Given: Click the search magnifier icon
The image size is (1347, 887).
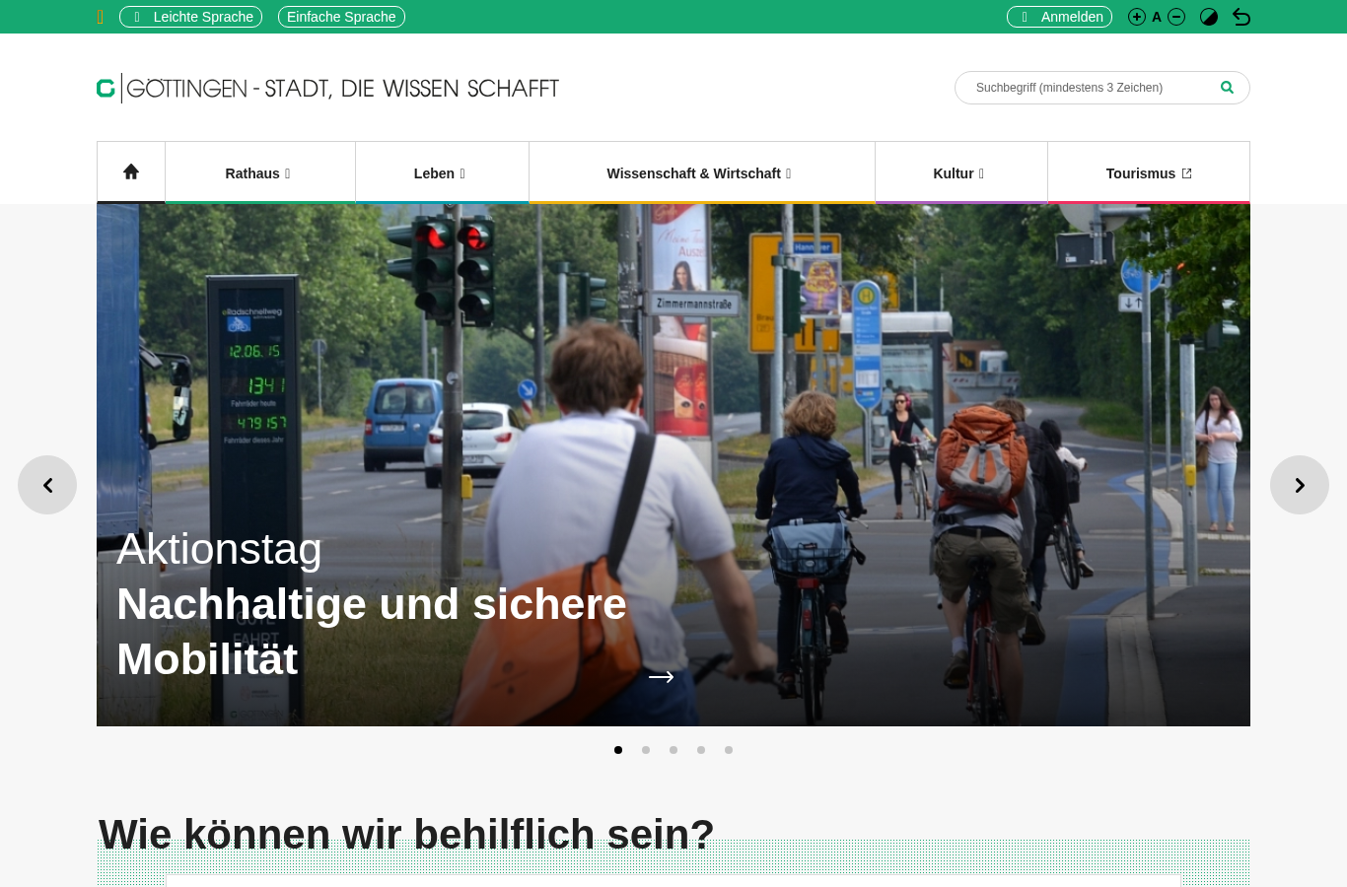Looking at the screenshot, I should pos(1227,88).
